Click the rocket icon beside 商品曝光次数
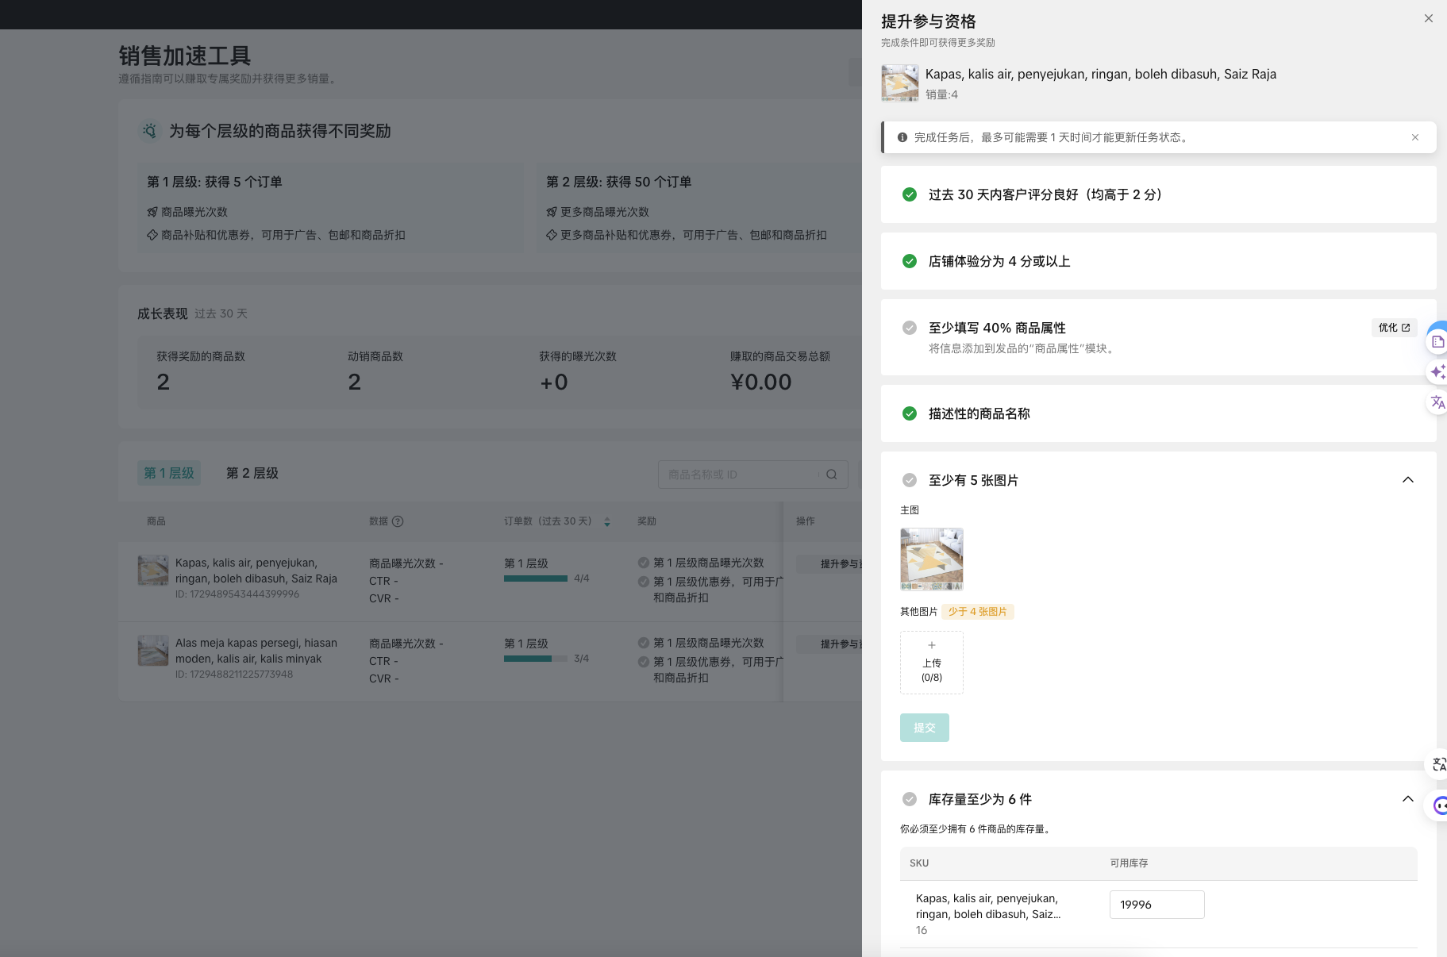Screen dimensions: 1447x957 (152, 212)
